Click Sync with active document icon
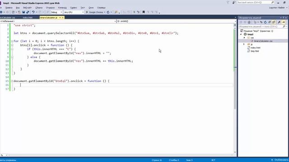The image size is (289, 162). [x=261, y=22]
